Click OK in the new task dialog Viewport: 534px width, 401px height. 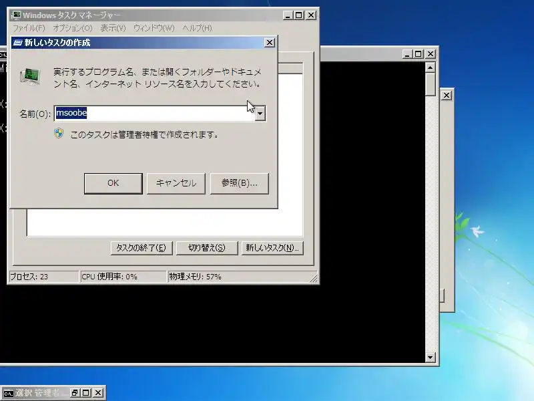click(x=113, y=183)
